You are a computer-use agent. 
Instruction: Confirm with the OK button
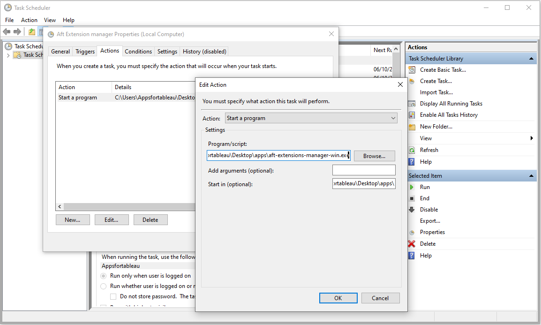(x=338, y=298)
